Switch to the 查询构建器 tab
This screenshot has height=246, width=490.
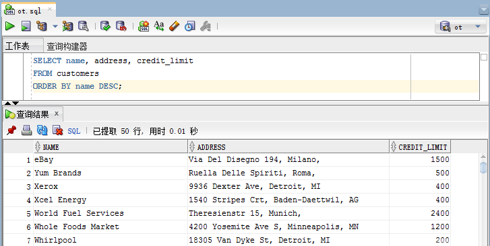(67, 46)
